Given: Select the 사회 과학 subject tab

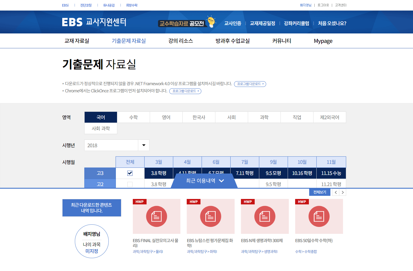Looking at the screenshot, I should [x=101, y=128].
